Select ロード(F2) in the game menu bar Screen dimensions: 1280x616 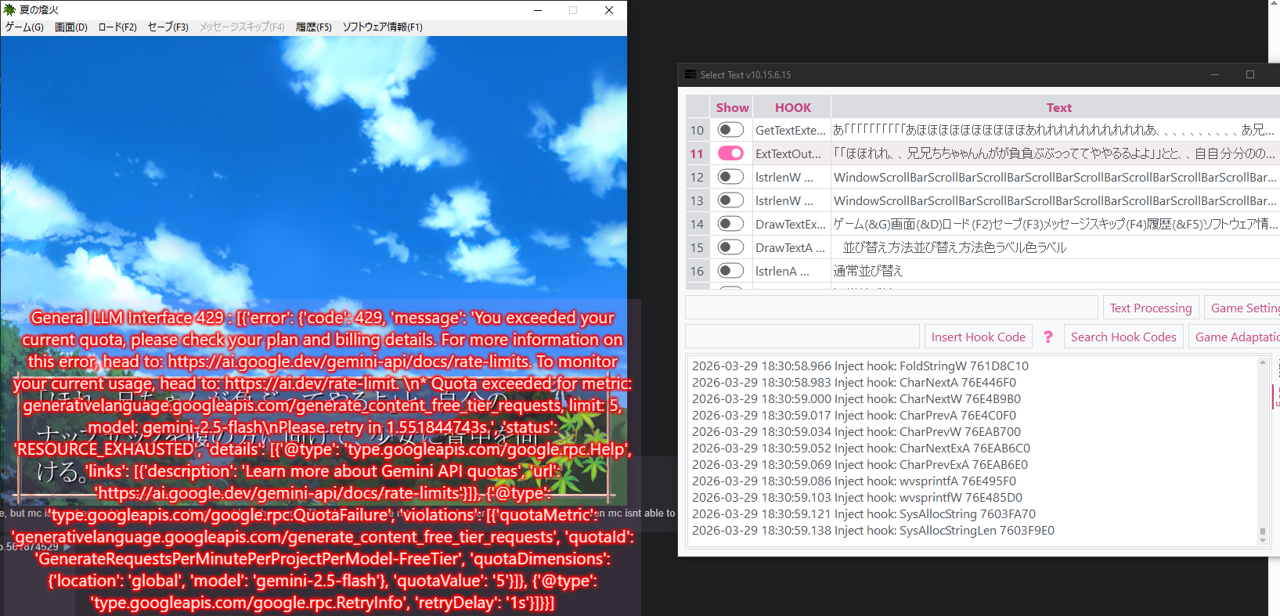coord(117,27)
